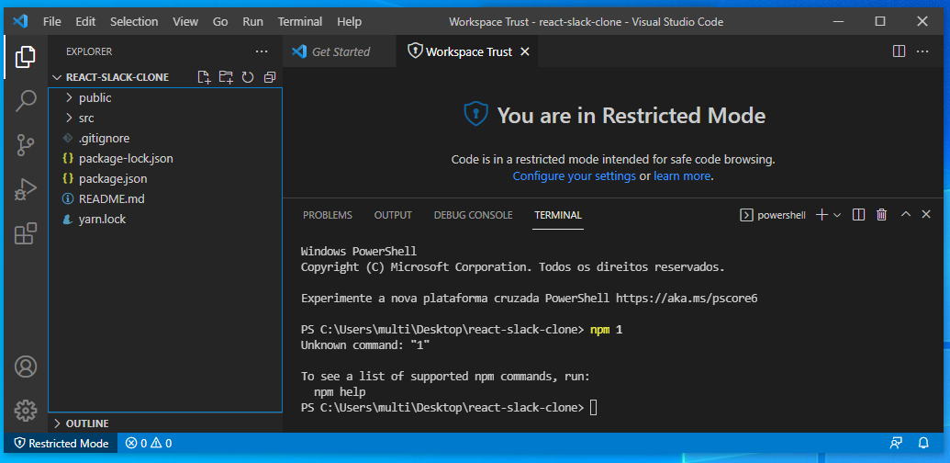Refresh the Explorer file tree

click(247, 77)
